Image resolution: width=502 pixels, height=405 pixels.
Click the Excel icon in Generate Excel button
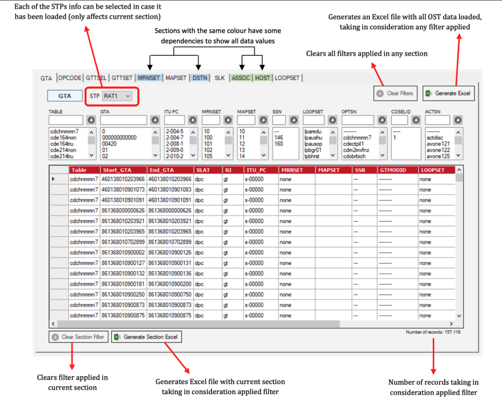pyautogui.click(x=428, y=93)
